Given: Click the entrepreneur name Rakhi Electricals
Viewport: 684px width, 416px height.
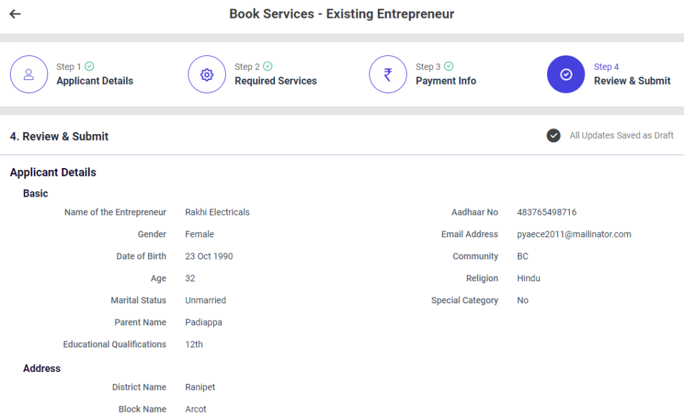Looking at the screenshot, I should coord(217,213).
